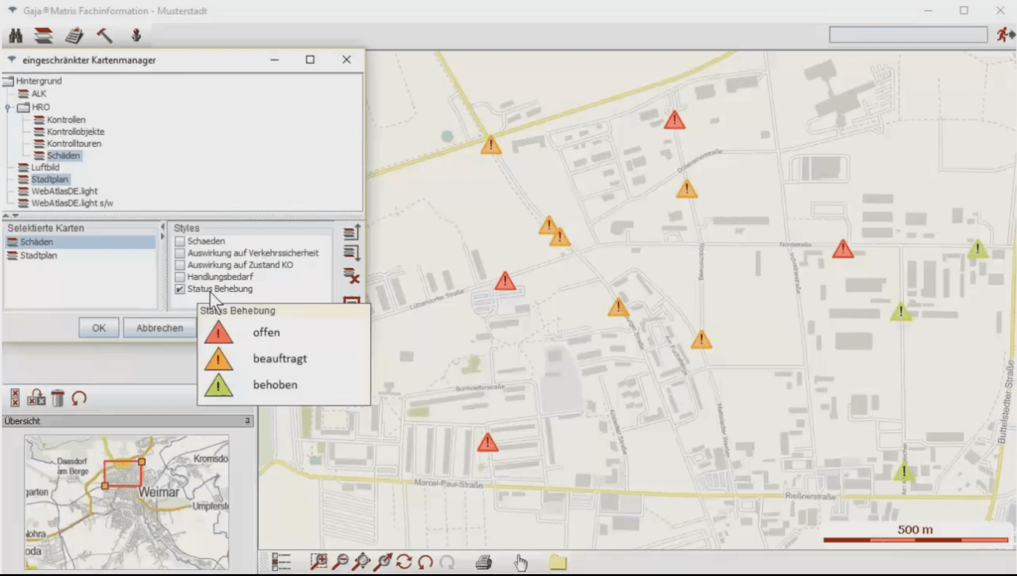Screen dimensions: 1017x576
Task: Select Luftbild layer in the tree
Action: click(x=45, y=167)
